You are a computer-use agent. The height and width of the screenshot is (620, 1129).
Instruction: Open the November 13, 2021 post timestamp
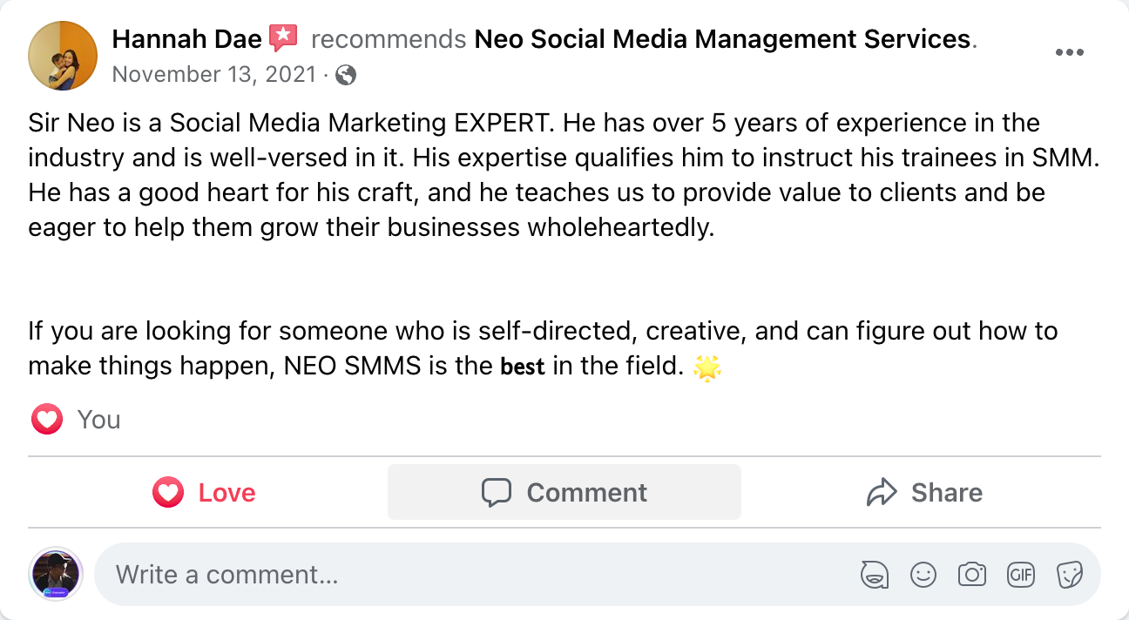click(x=213, y=75)
